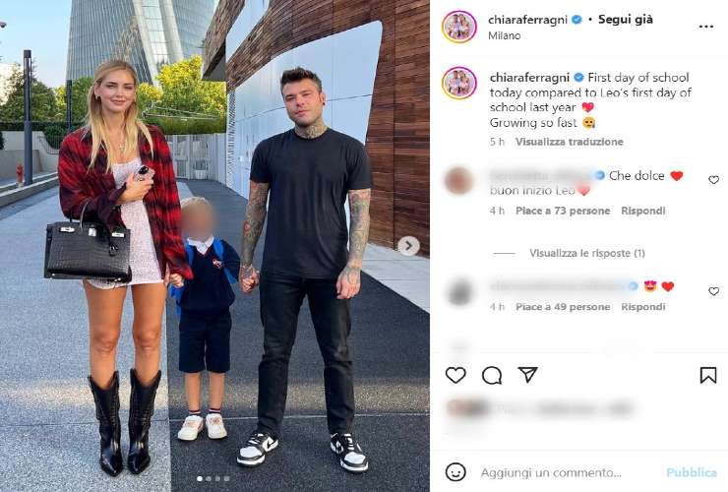728x492 pixels.
Task: Select the second carousel dot indicator
Action: (209, 478)
